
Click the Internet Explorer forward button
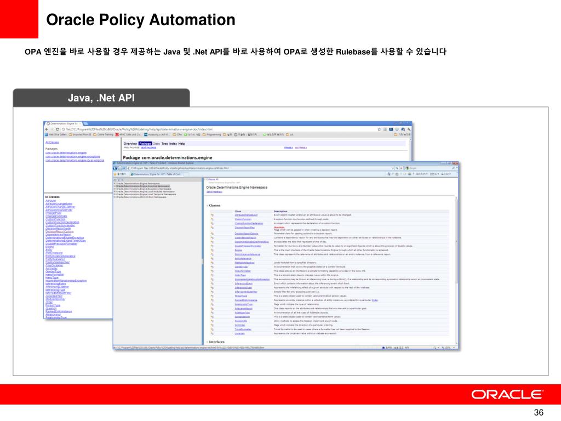click(120, 168)
